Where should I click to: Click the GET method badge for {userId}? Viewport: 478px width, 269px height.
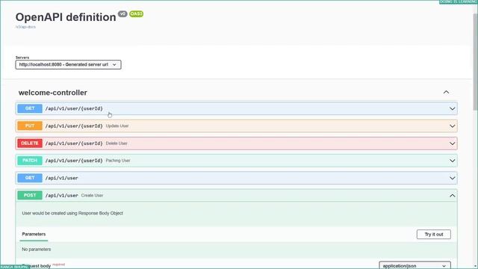[x=30, y=108]
